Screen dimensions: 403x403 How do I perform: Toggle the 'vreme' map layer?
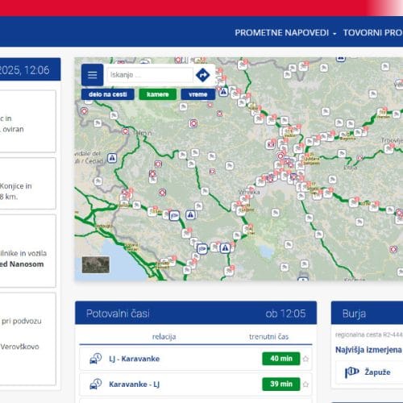(198, 94)
